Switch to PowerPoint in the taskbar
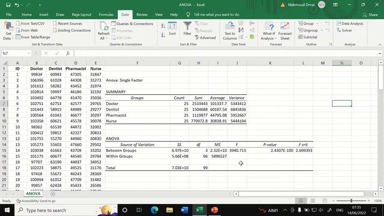The image size is (384, 216). [214, 210]
